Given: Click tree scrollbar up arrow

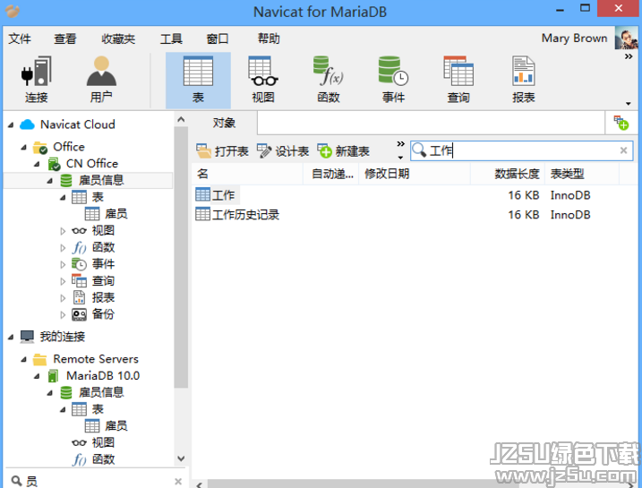Looking at the screenshot, I should (x=181, y=119).
